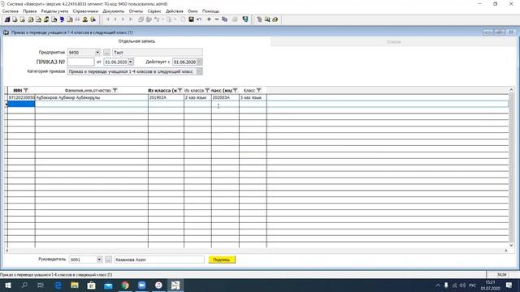Click the table's horizontal scrollbar right arrow
The width and height of the screenshot is (520, 292).
[x=506, y=251]
